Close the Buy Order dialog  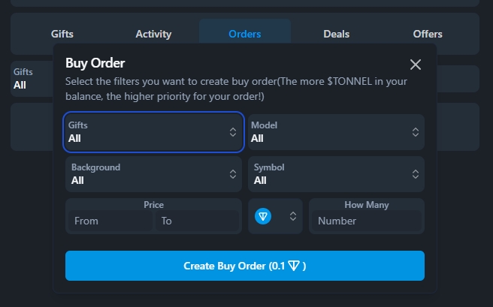tap(415, 65)
